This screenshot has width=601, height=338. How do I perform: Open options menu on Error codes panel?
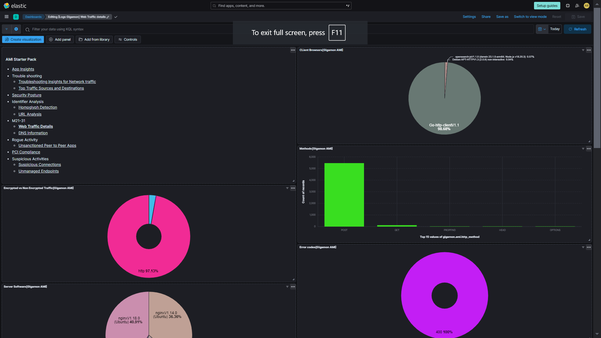click(589, 247)
